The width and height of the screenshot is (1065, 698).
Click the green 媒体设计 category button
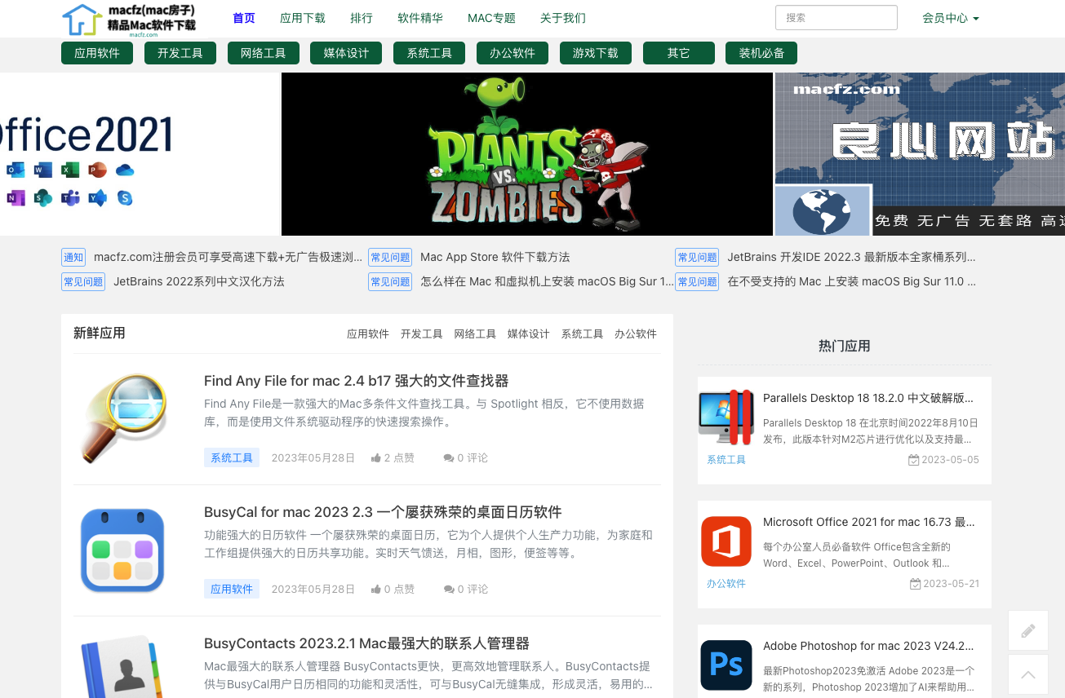pyautogui.click(x=346, y=53)
